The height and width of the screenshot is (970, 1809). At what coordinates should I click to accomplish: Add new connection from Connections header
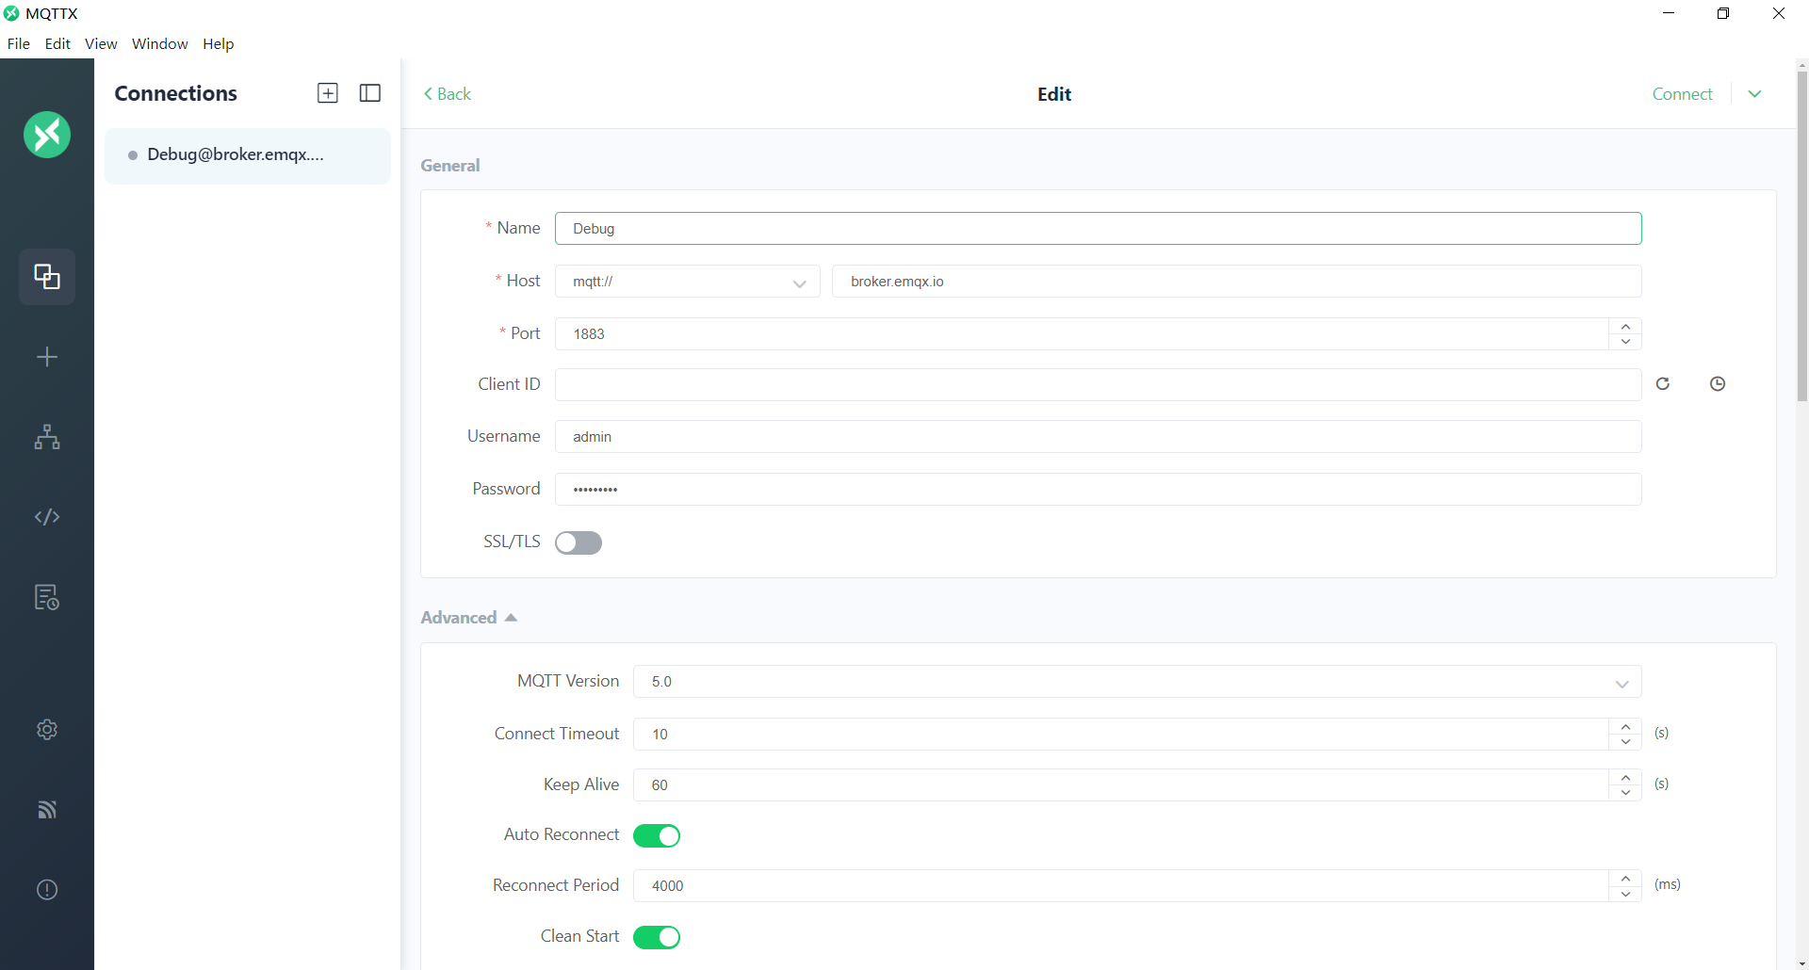328,93
